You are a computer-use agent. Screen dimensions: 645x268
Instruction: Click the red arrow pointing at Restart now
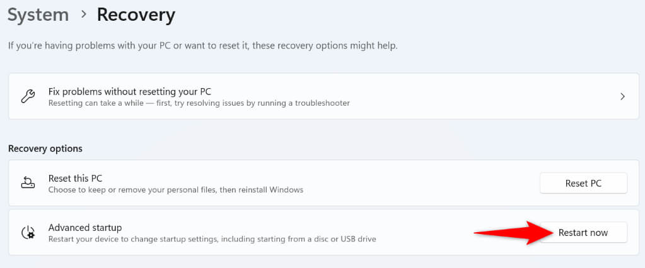pyautogui.click(x=511, y=232)
